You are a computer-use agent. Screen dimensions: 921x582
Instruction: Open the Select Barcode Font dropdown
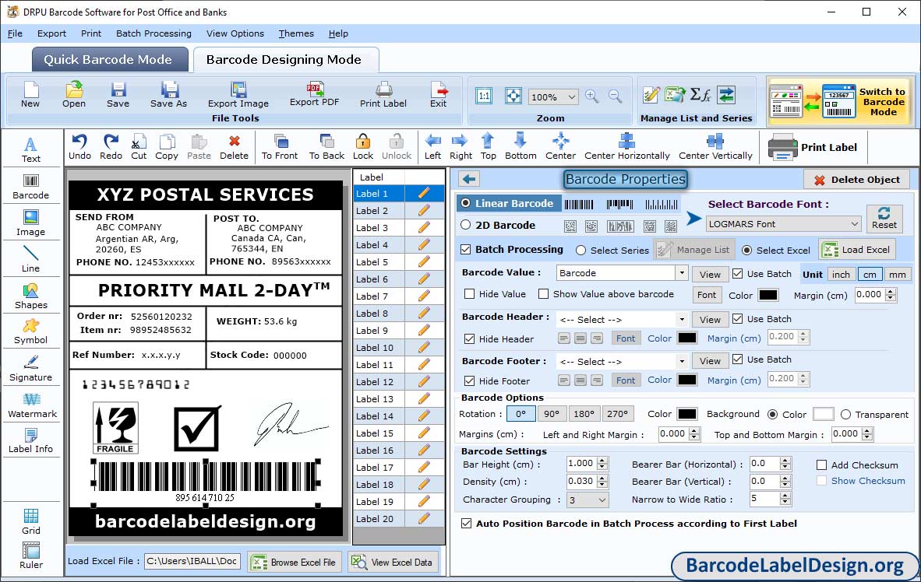(x=854, y=224)
